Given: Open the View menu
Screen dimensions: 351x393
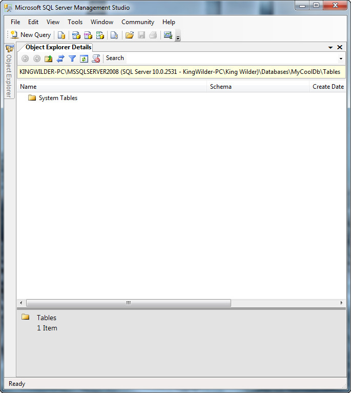Looking at the screenshot, I should point(53,22).
